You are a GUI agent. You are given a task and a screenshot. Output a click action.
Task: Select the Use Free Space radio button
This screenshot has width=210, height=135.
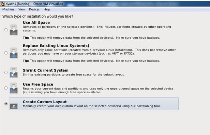(x=6, y=88)
